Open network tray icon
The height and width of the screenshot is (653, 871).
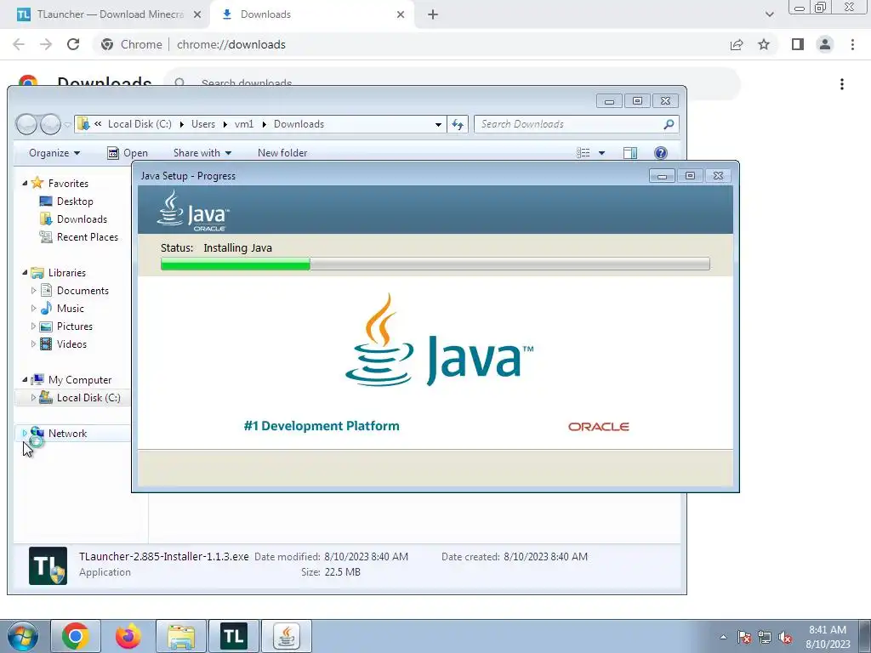(765, 637)
